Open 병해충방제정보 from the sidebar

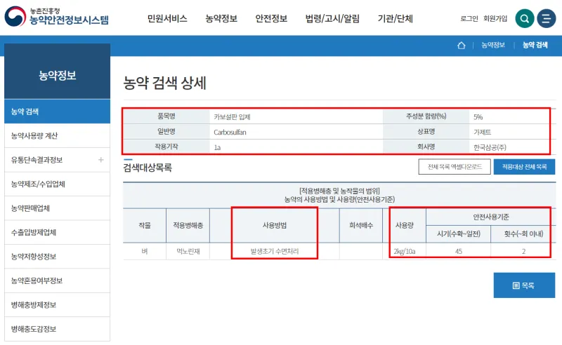(x=34, y=305)
